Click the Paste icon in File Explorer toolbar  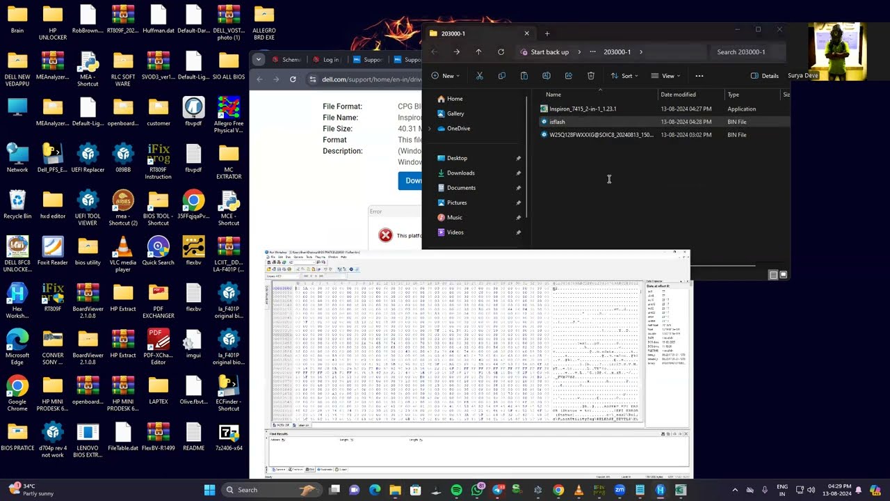(524, 76)
